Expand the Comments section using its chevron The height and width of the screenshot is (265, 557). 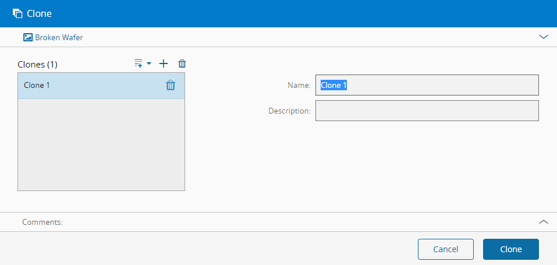click(544, 222)
